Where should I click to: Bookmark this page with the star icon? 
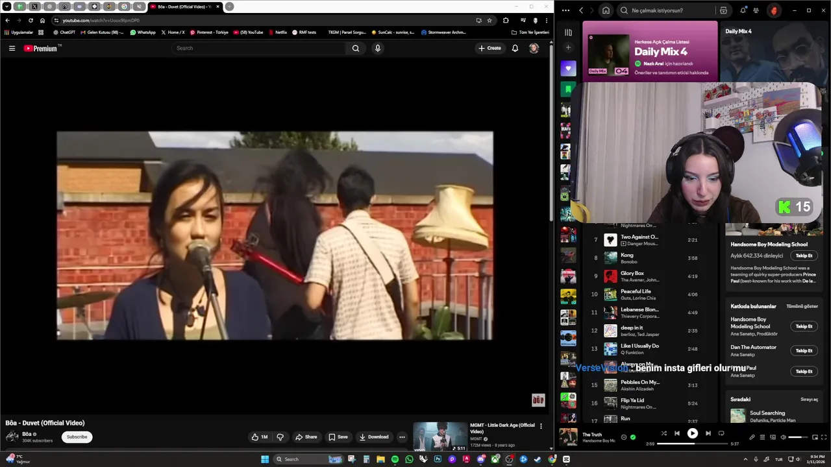click(490, 20)
